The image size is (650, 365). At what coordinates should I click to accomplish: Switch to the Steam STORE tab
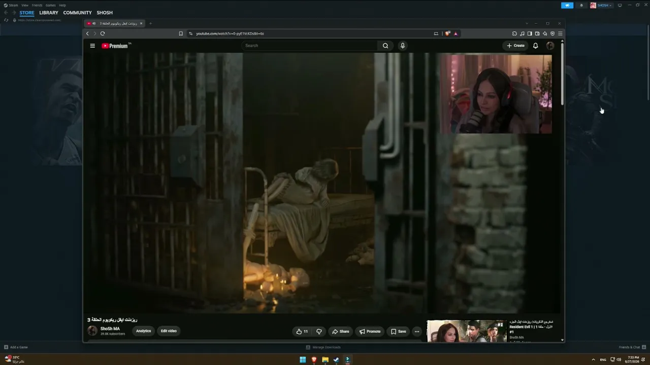click(x=27, y=13)
